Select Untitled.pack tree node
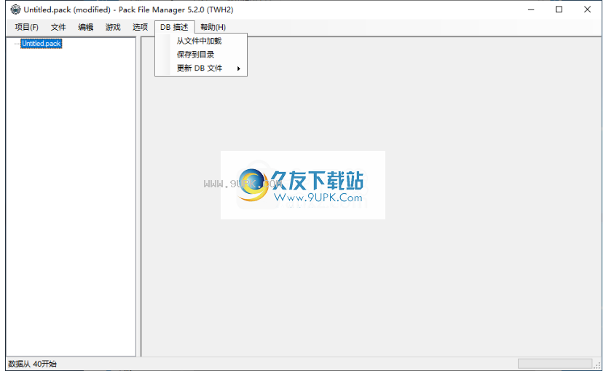This screenshot has width=606, height=371. click(x=42, y=44)
